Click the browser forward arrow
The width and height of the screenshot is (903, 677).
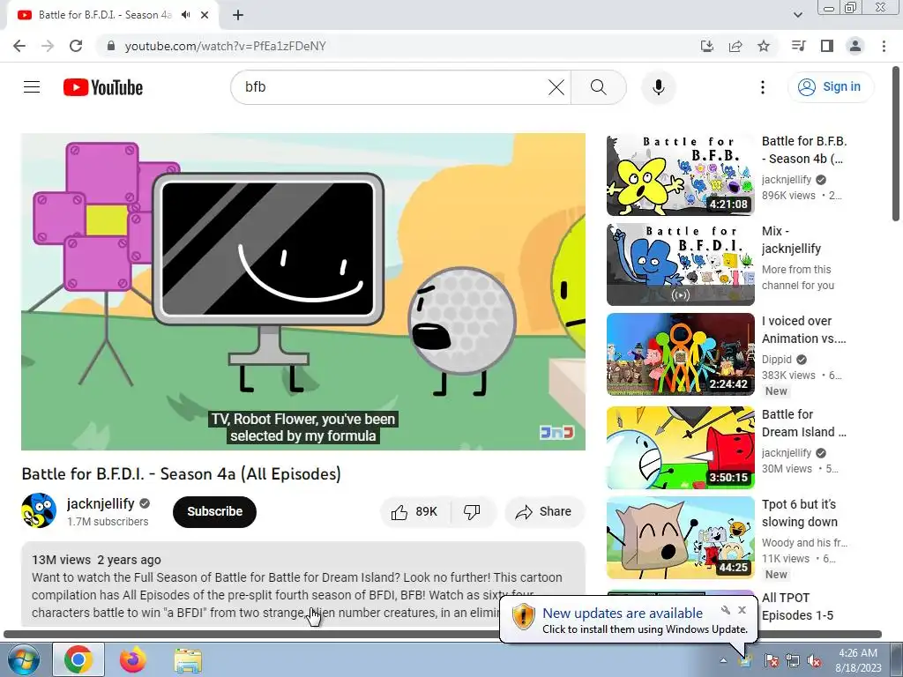pos(48,46)
